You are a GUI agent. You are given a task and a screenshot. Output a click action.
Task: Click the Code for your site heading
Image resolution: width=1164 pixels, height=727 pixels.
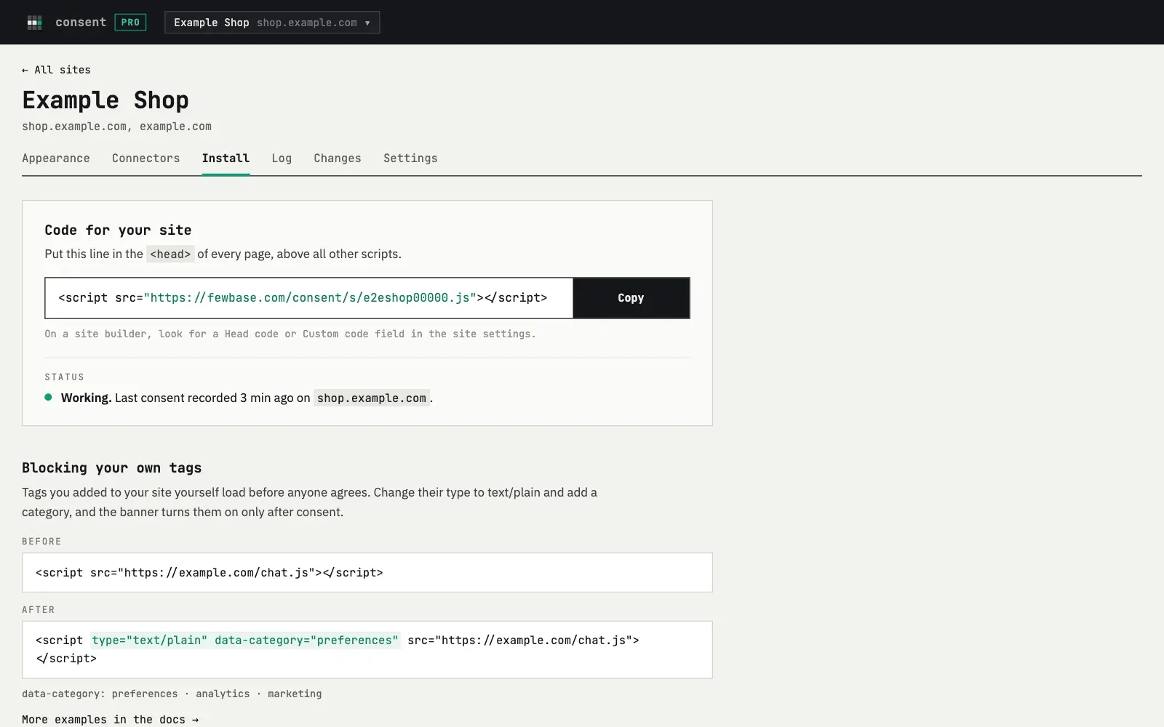[x=118, y=230]
